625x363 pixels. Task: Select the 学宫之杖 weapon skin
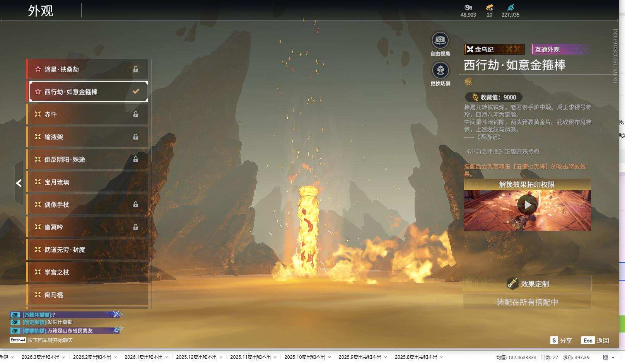[89, 272]
